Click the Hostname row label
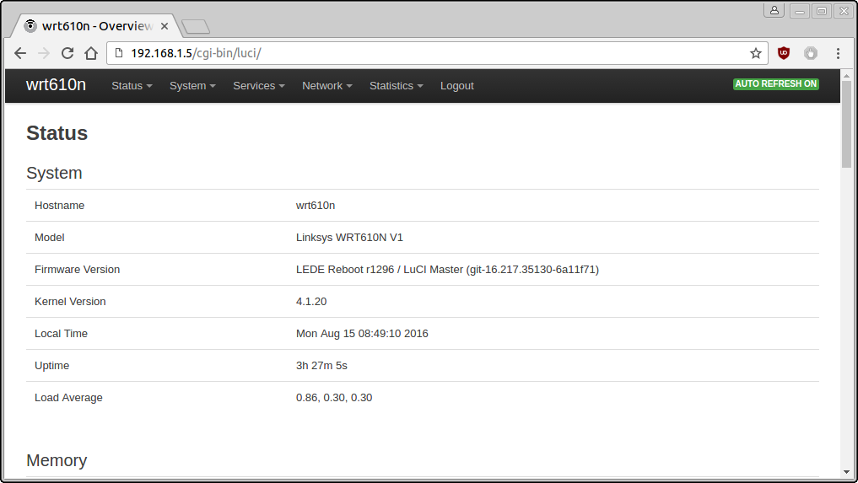Viewport: 858px width, 483px height. pyautogui.click(x=59, y=206)
